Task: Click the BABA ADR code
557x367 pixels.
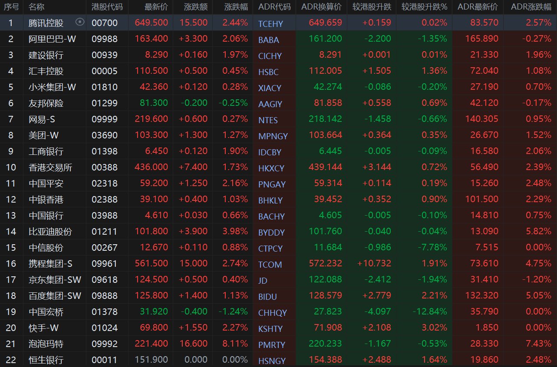Action: [x=269, y=40]
